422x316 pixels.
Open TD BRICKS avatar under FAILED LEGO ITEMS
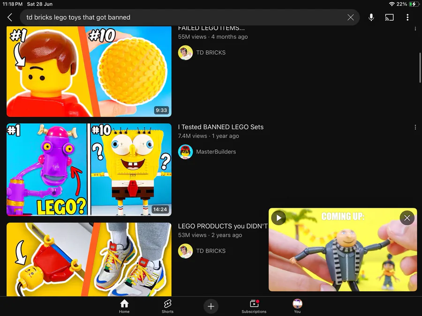pos(185,52)
